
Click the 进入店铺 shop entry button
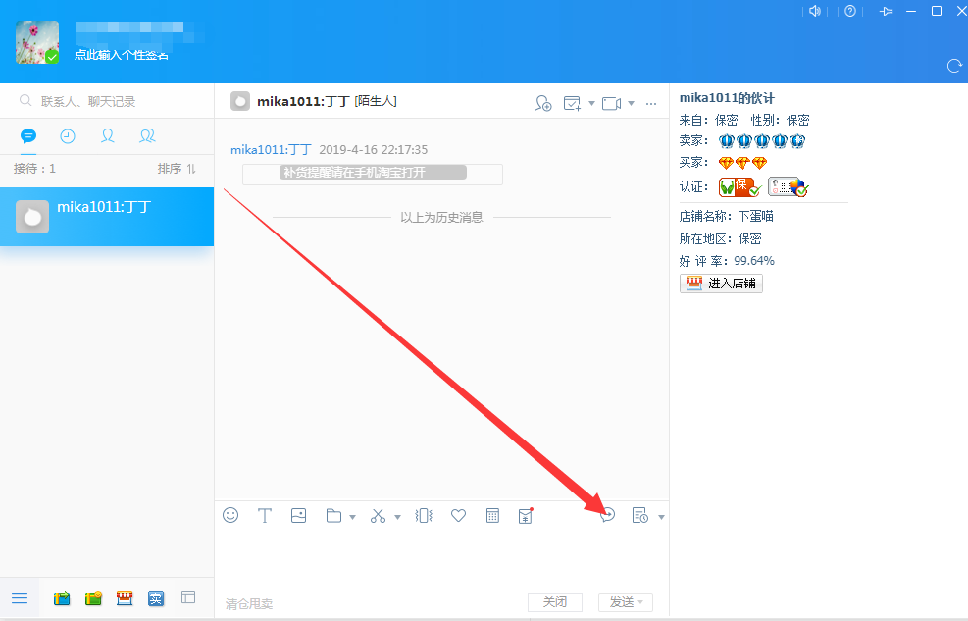721,283
